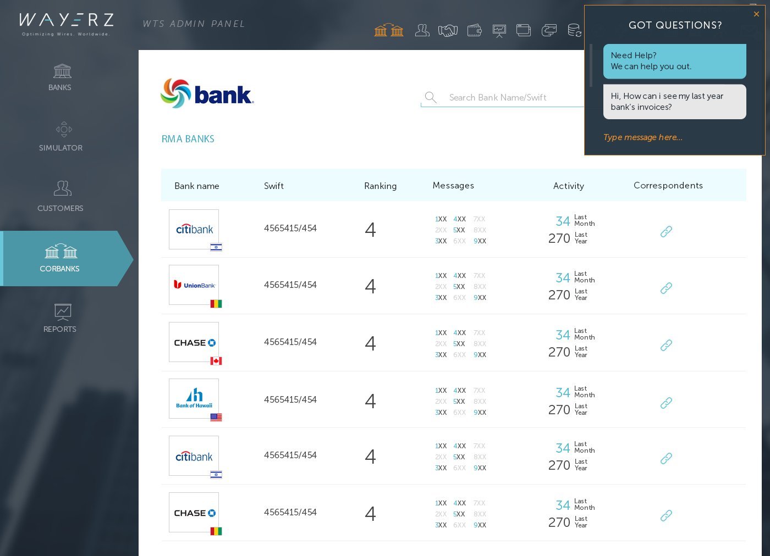Open the Simulator section

[61, 137]
